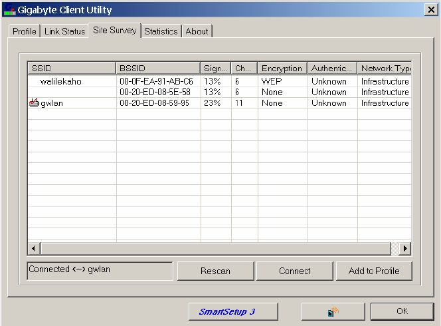
Task: Open the About tab
Action: click(x=197, y=31)
